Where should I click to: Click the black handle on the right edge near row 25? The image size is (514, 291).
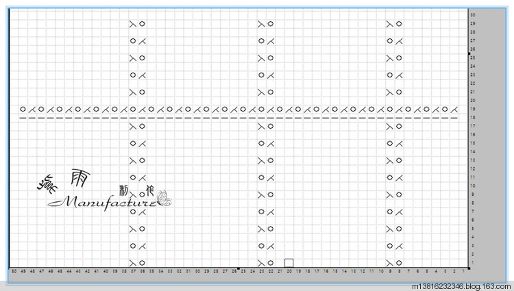pyautogui.click(x=469, y=53)
